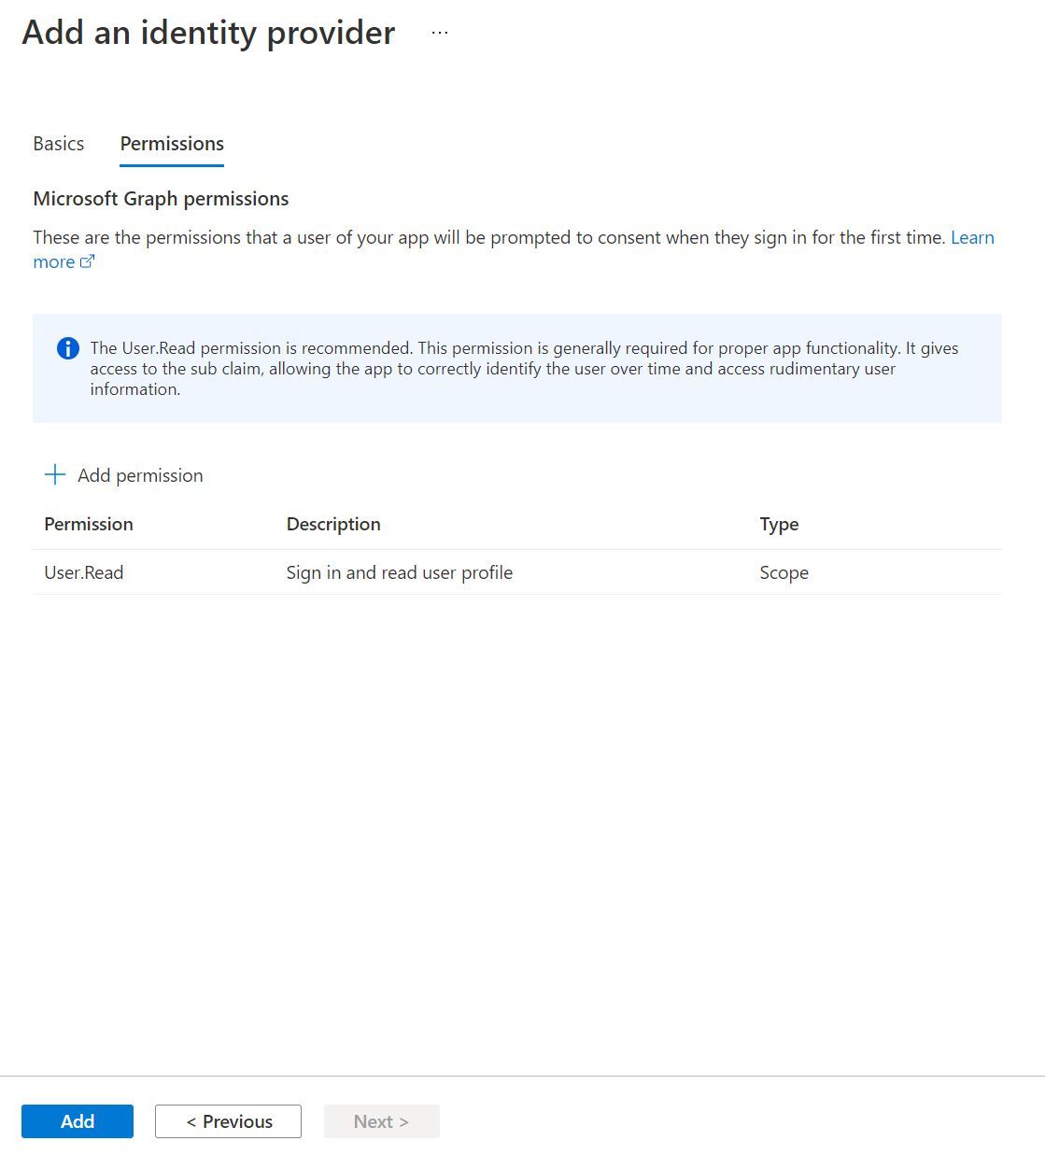
Task: Click the Microsoft Graph permissions heading
Action: point(161,198)
